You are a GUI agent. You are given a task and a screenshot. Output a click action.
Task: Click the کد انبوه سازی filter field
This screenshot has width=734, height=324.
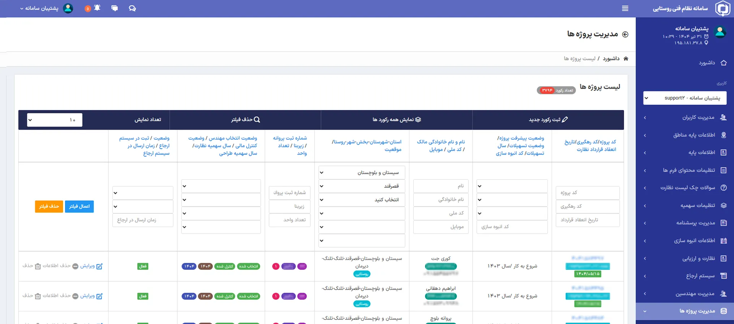point(512,227)
